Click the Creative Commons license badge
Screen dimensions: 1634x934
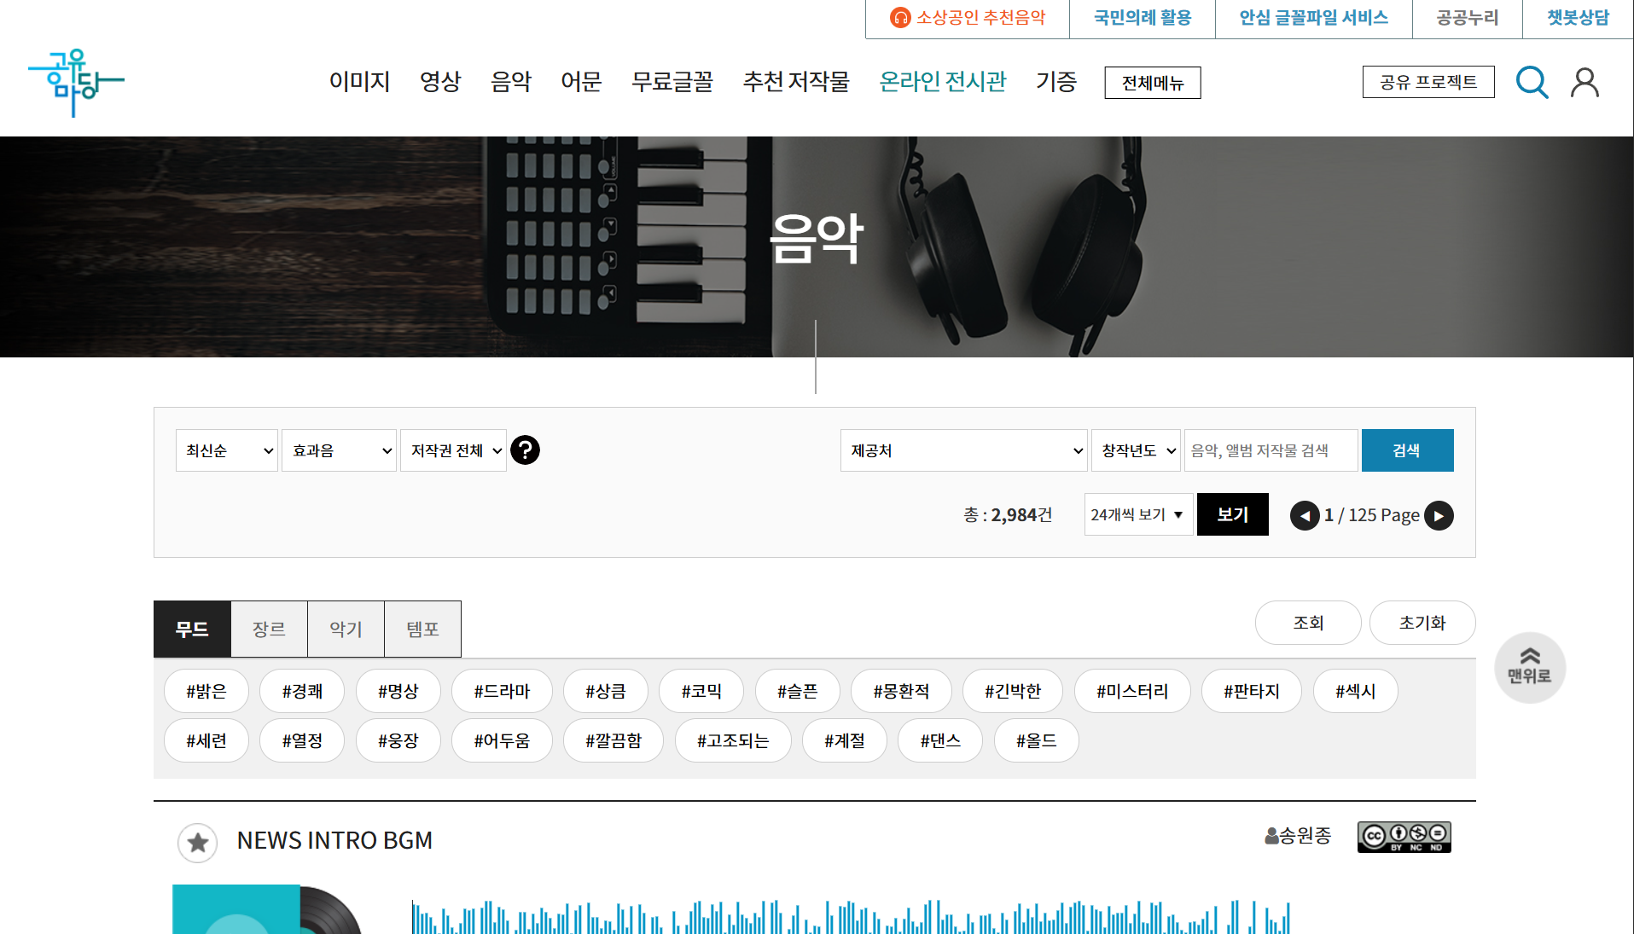[x=1404, y=837]
